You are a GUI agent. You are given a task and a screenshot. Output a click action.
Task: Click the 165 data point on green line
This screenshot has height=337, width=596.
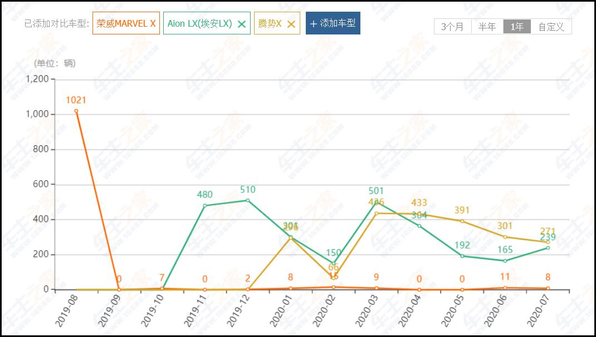point(504,260)
